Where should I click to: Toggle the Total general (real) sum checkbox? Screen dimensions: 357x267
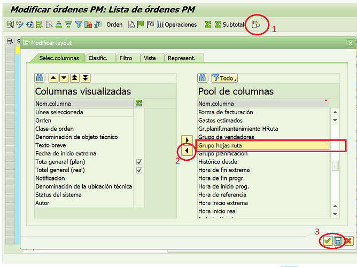(139, 170)
